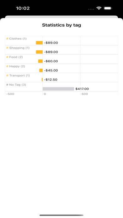Tap the gray No Tag bar

(58, 89)
